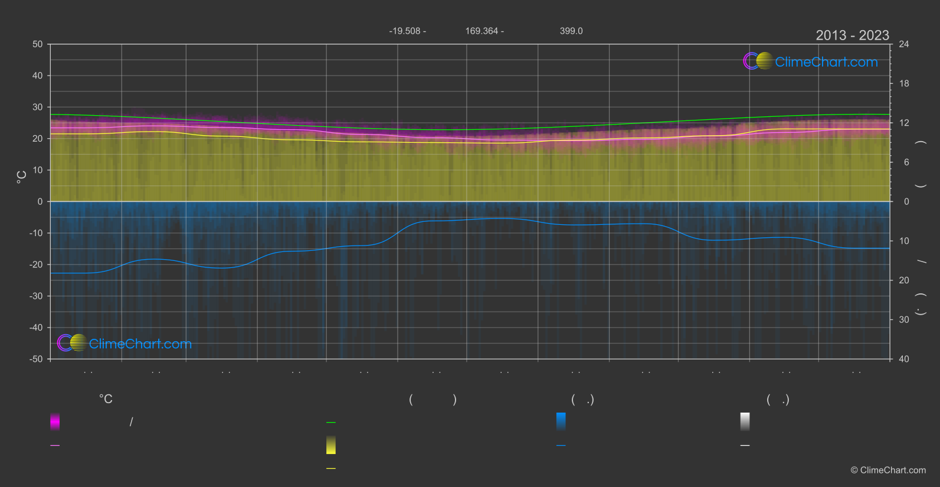Click the 399.0 value in header
Viewport: 940px width, 487px height.
(x=571, y=31)
